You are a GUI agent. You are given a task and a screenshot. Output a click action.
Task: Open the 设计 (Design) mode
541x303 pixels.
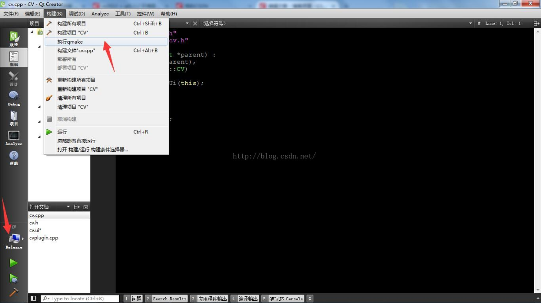pyautogui.click(x=13, y=79)
